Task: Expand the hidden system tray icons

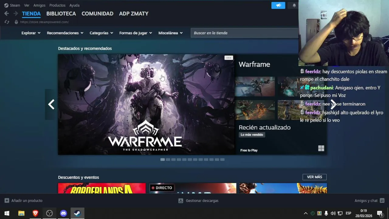Action: click(306, 213)
